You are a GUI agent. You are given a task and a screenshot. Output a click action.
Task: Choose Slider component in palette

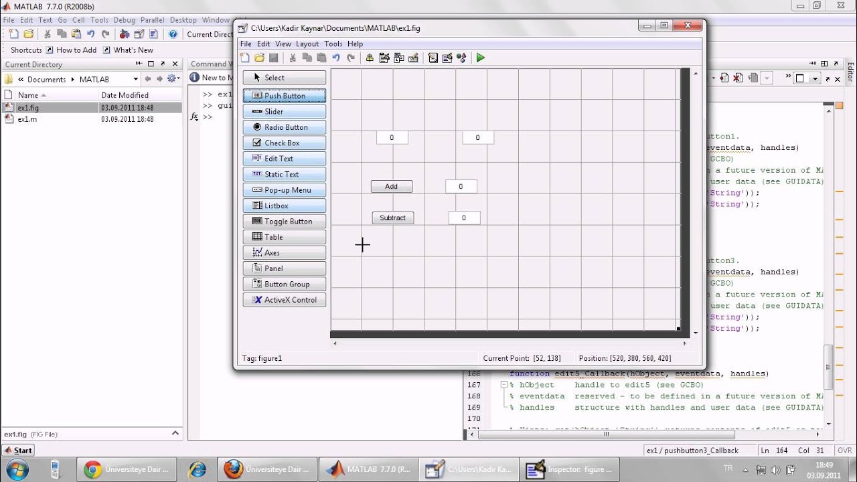[x=285, y=112]
